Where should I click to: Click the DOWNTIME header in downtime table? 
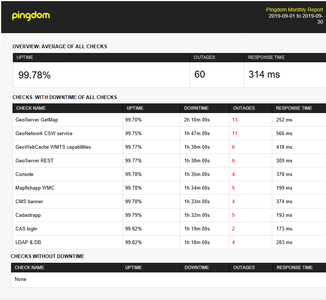196,108
